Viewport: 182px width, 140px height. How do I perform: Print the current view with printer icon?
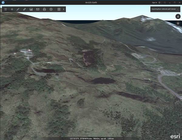44,9
